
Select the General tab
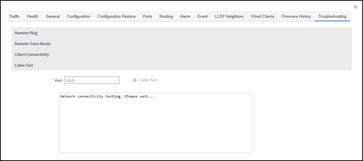(53, 16)
